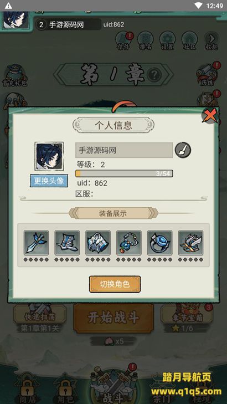Click the level experience progress bar

coord(124,173)
